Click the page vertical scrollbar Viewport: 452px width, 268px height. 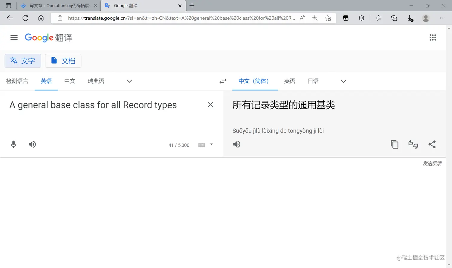click(449, 146)
